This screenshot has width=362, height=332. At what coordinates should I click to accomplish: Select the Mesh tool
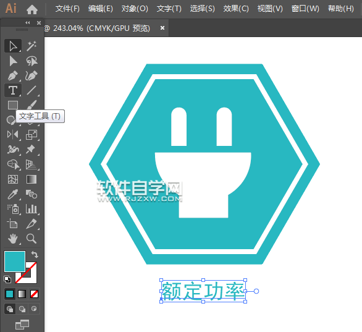(x=13, y=179)
